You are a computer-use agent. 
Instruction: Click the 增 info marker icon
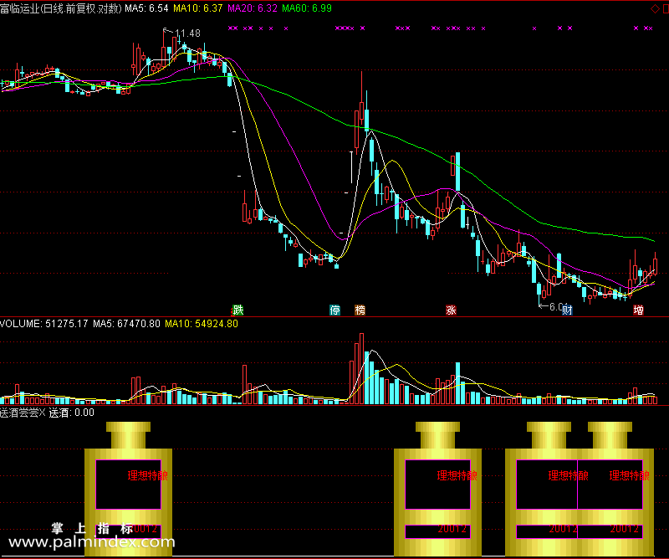638,310
